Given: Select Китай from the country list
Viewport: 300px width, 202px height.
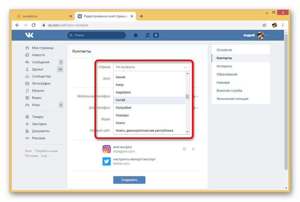Looking at the screenshot, I should point(121,100).
